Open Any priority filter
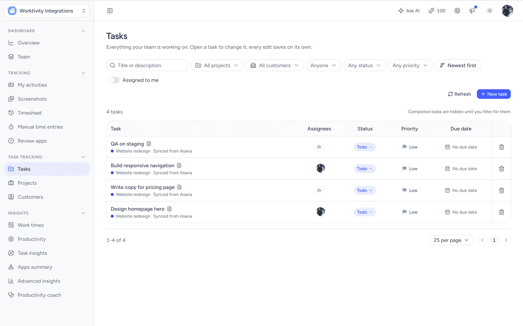This screenshot has width=523, height=326. pos(410,66)
